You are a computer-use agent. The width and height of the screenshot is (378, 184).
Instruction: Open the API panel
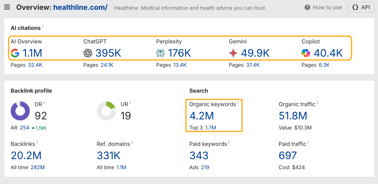(361, 7)
